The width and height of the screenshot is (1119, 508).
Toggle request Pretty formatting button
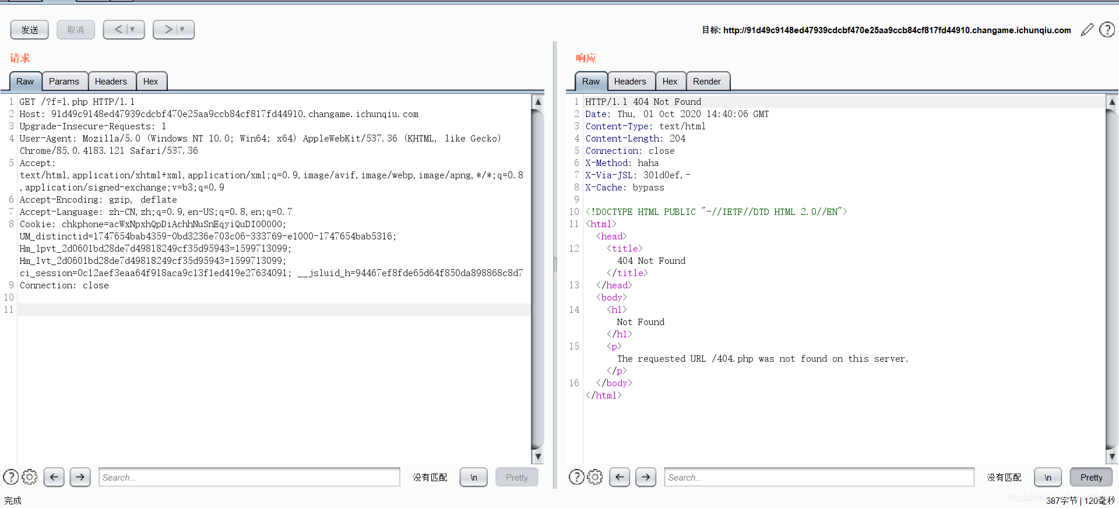[517, 477]
